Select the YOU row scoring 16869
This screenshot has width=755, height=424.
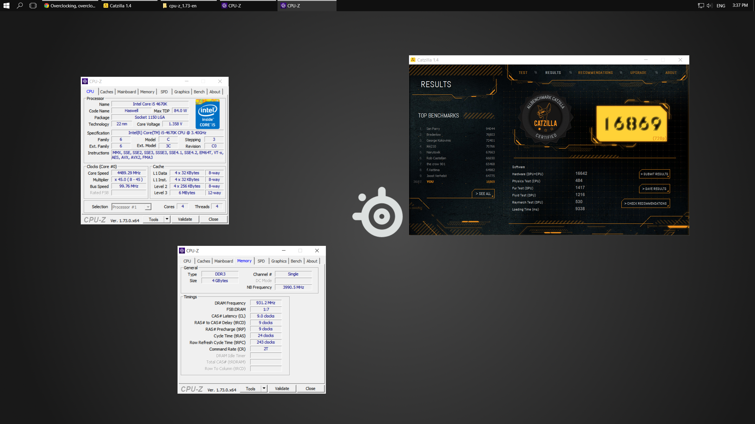[x=454, y=182]
